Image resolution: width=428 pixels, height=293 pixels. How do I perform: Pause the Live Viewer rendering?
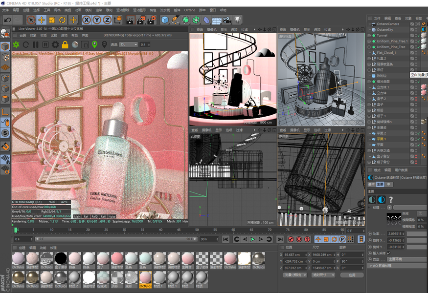pyautogui.click(x=36, y=44)
